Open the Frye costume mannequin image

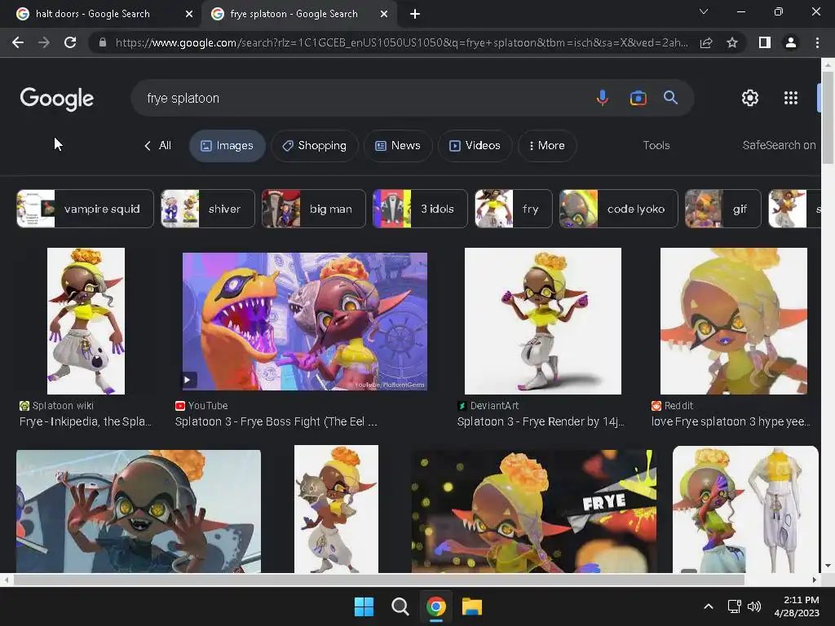pos(745,509)
